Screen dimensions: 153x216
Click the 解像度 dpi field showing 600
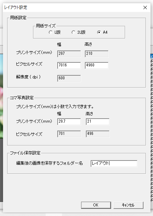[69, 78]
